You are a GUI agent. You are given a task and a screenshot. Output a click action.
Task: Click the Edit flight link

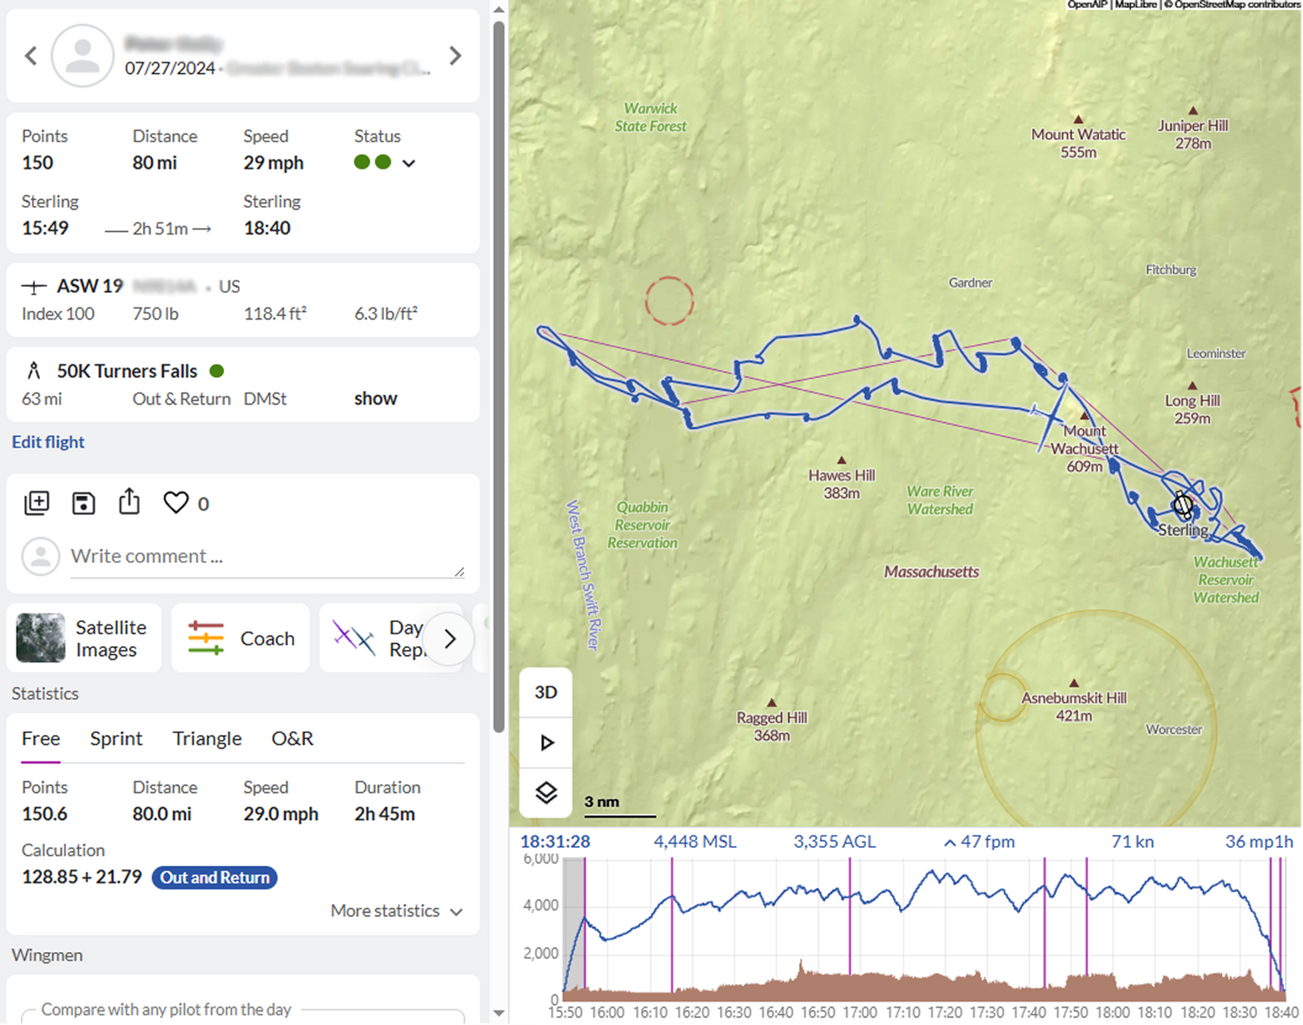point(49,442)
